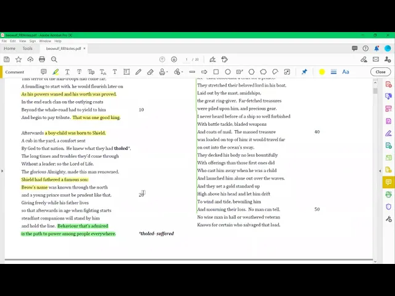Screen dimensions: 395x296
Task: Open Create PDF in right sidebar
Action: pyautogui.click(x=388, y=84)
